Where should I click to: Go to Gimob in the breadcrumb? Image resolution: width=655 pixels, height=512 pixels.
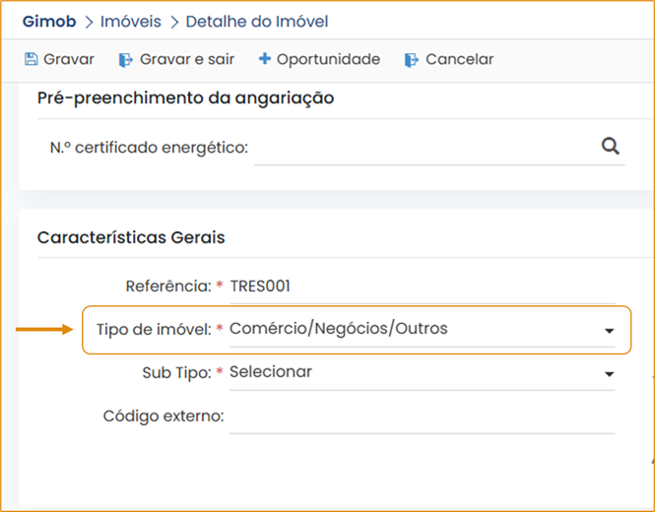(48, 21)
